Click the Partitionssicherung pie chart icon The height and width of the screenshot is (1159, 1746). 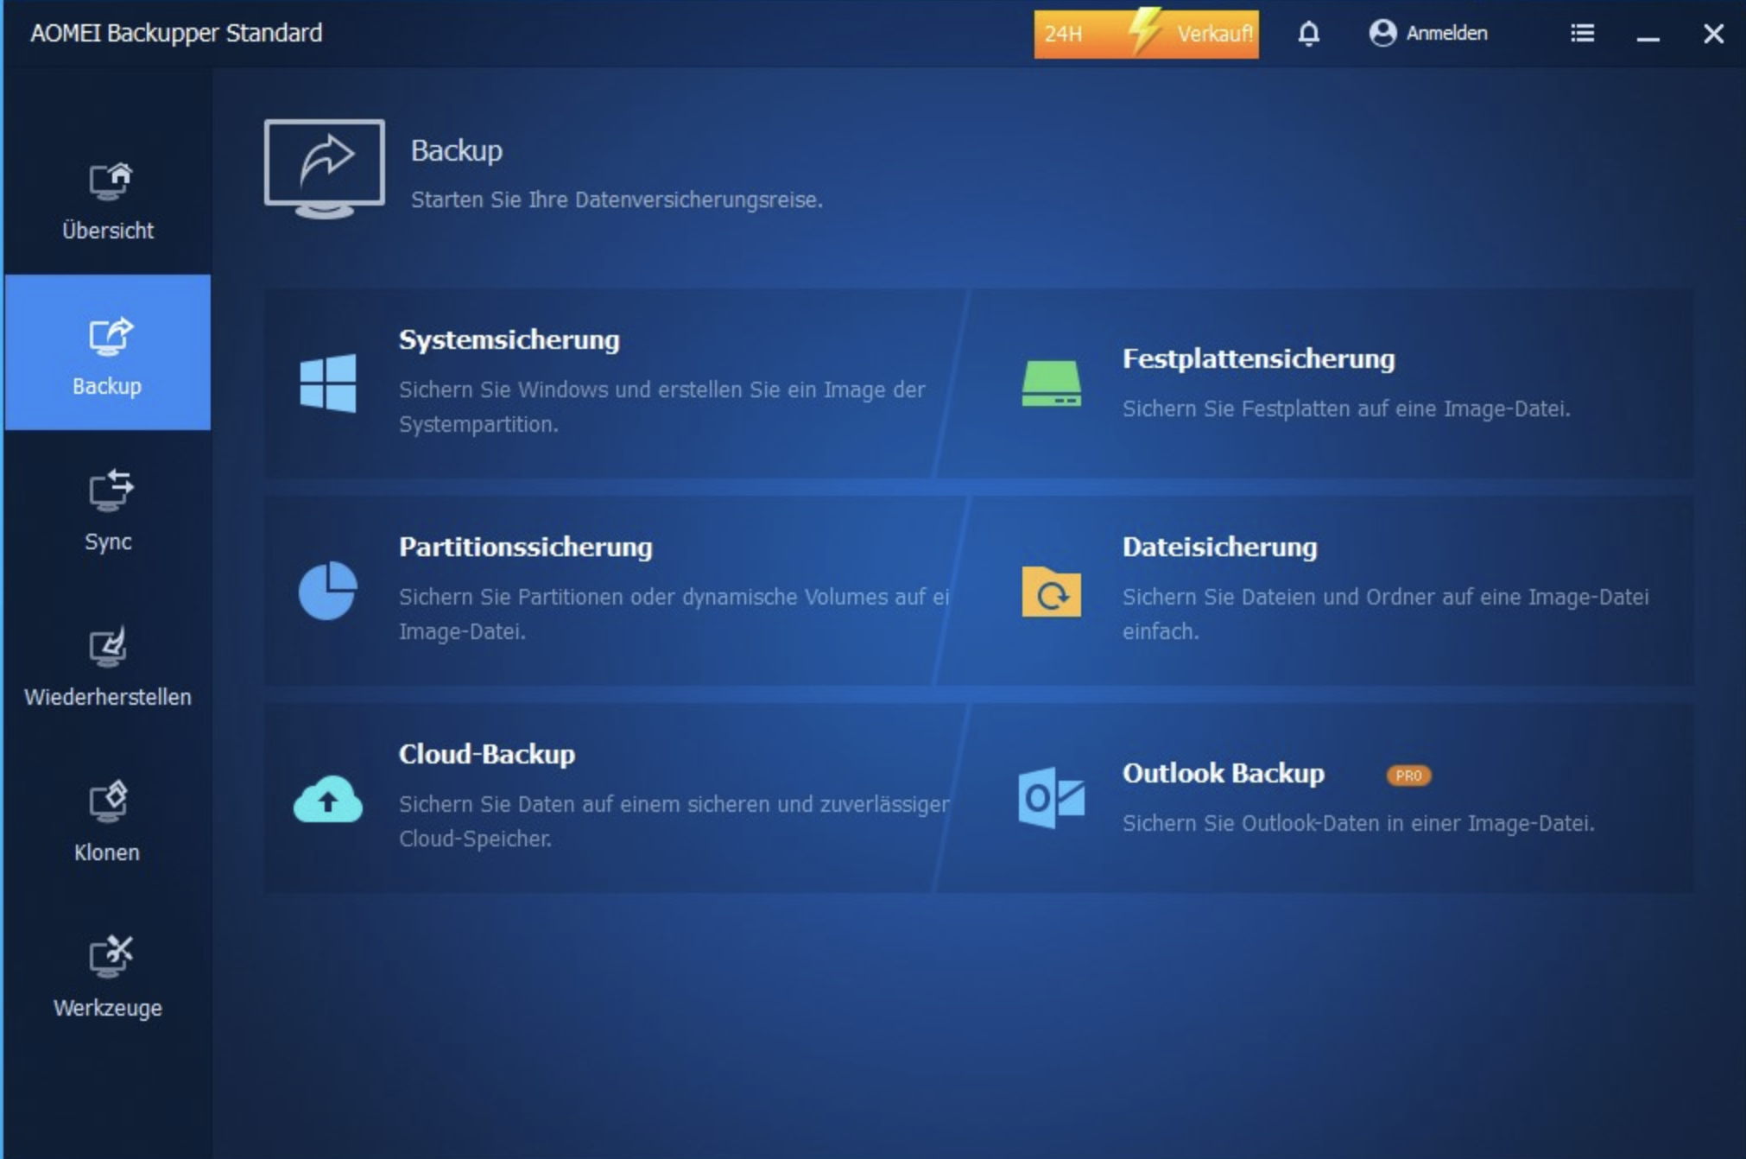[x=327, y=591]
